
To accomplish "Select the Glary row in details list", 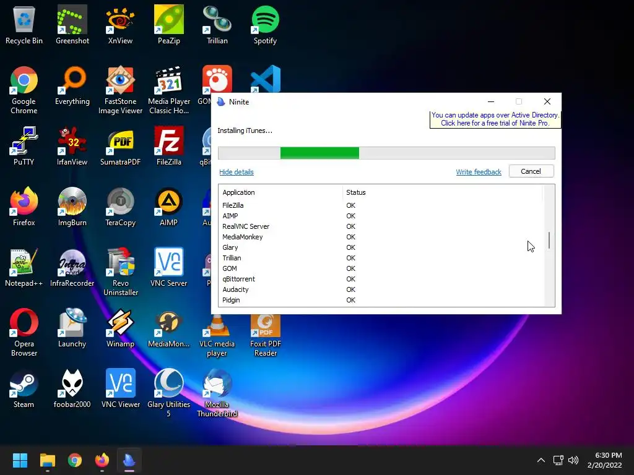I will click(381, 247).
